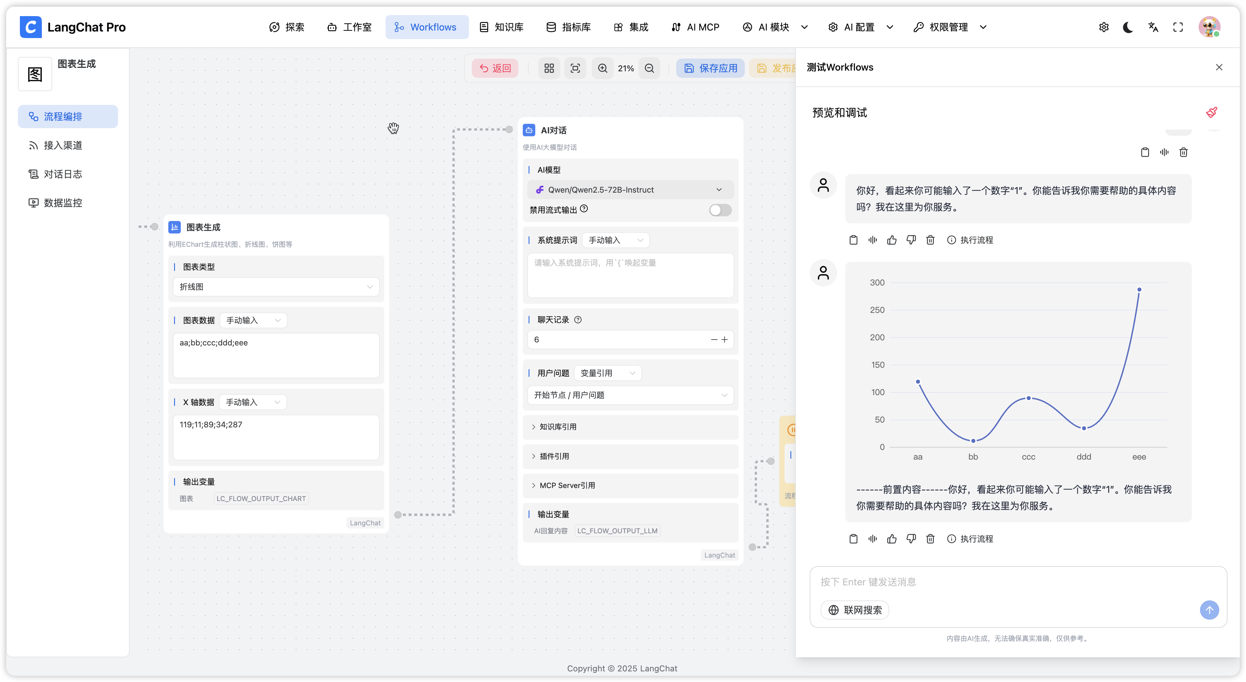Click the zoom in canvas icon
Viewport: 1246px width, 682px height.
tap(602, 68)
